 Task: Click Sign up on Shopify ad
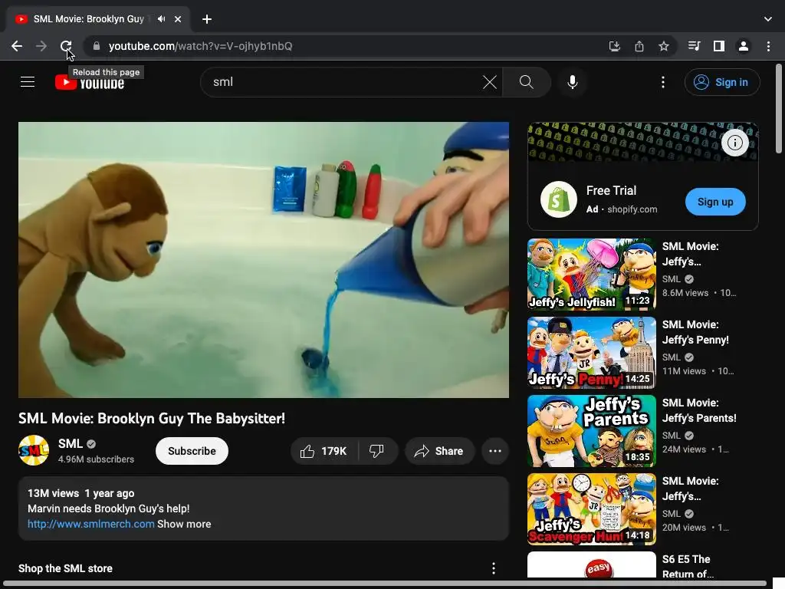pyautogui.click(x=715, y=202)
